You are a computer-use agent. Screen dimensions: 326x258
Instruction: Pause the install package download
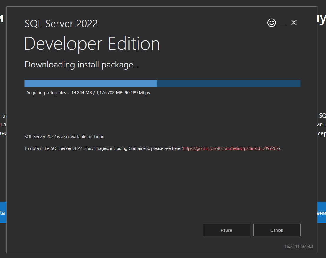[x=226, y=230]
